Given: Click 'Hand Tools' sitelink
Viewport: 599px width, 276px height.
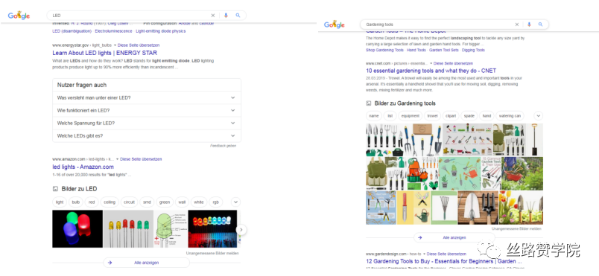Looking at the screenshot, I should [416, 50].
